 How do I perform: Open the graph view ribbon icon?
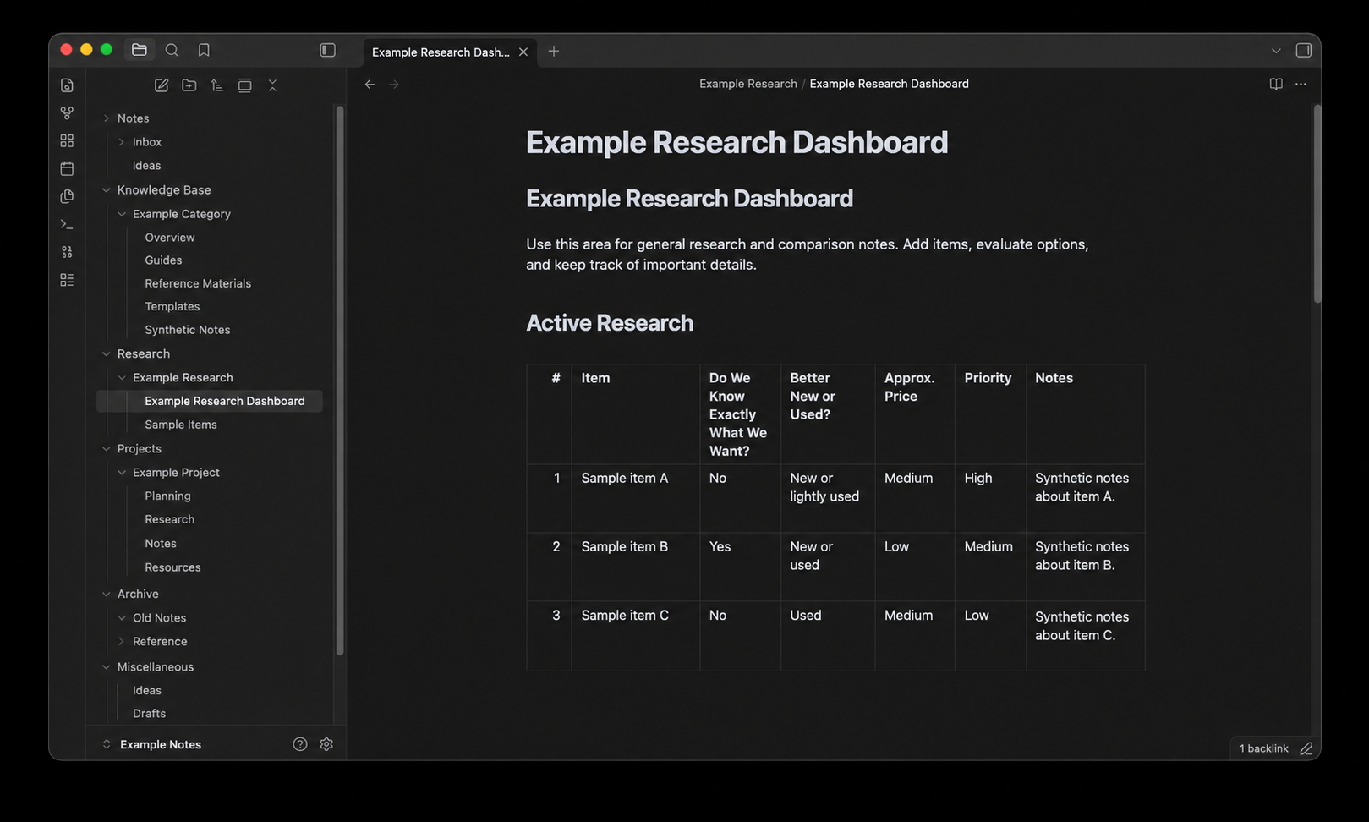67,112
